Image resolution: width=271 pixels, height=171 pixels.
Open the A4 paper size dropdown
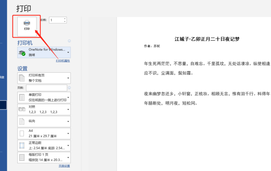44,134
